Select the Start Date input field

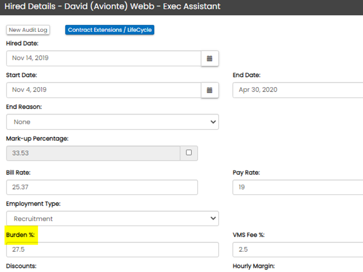[x=104, y=90]
